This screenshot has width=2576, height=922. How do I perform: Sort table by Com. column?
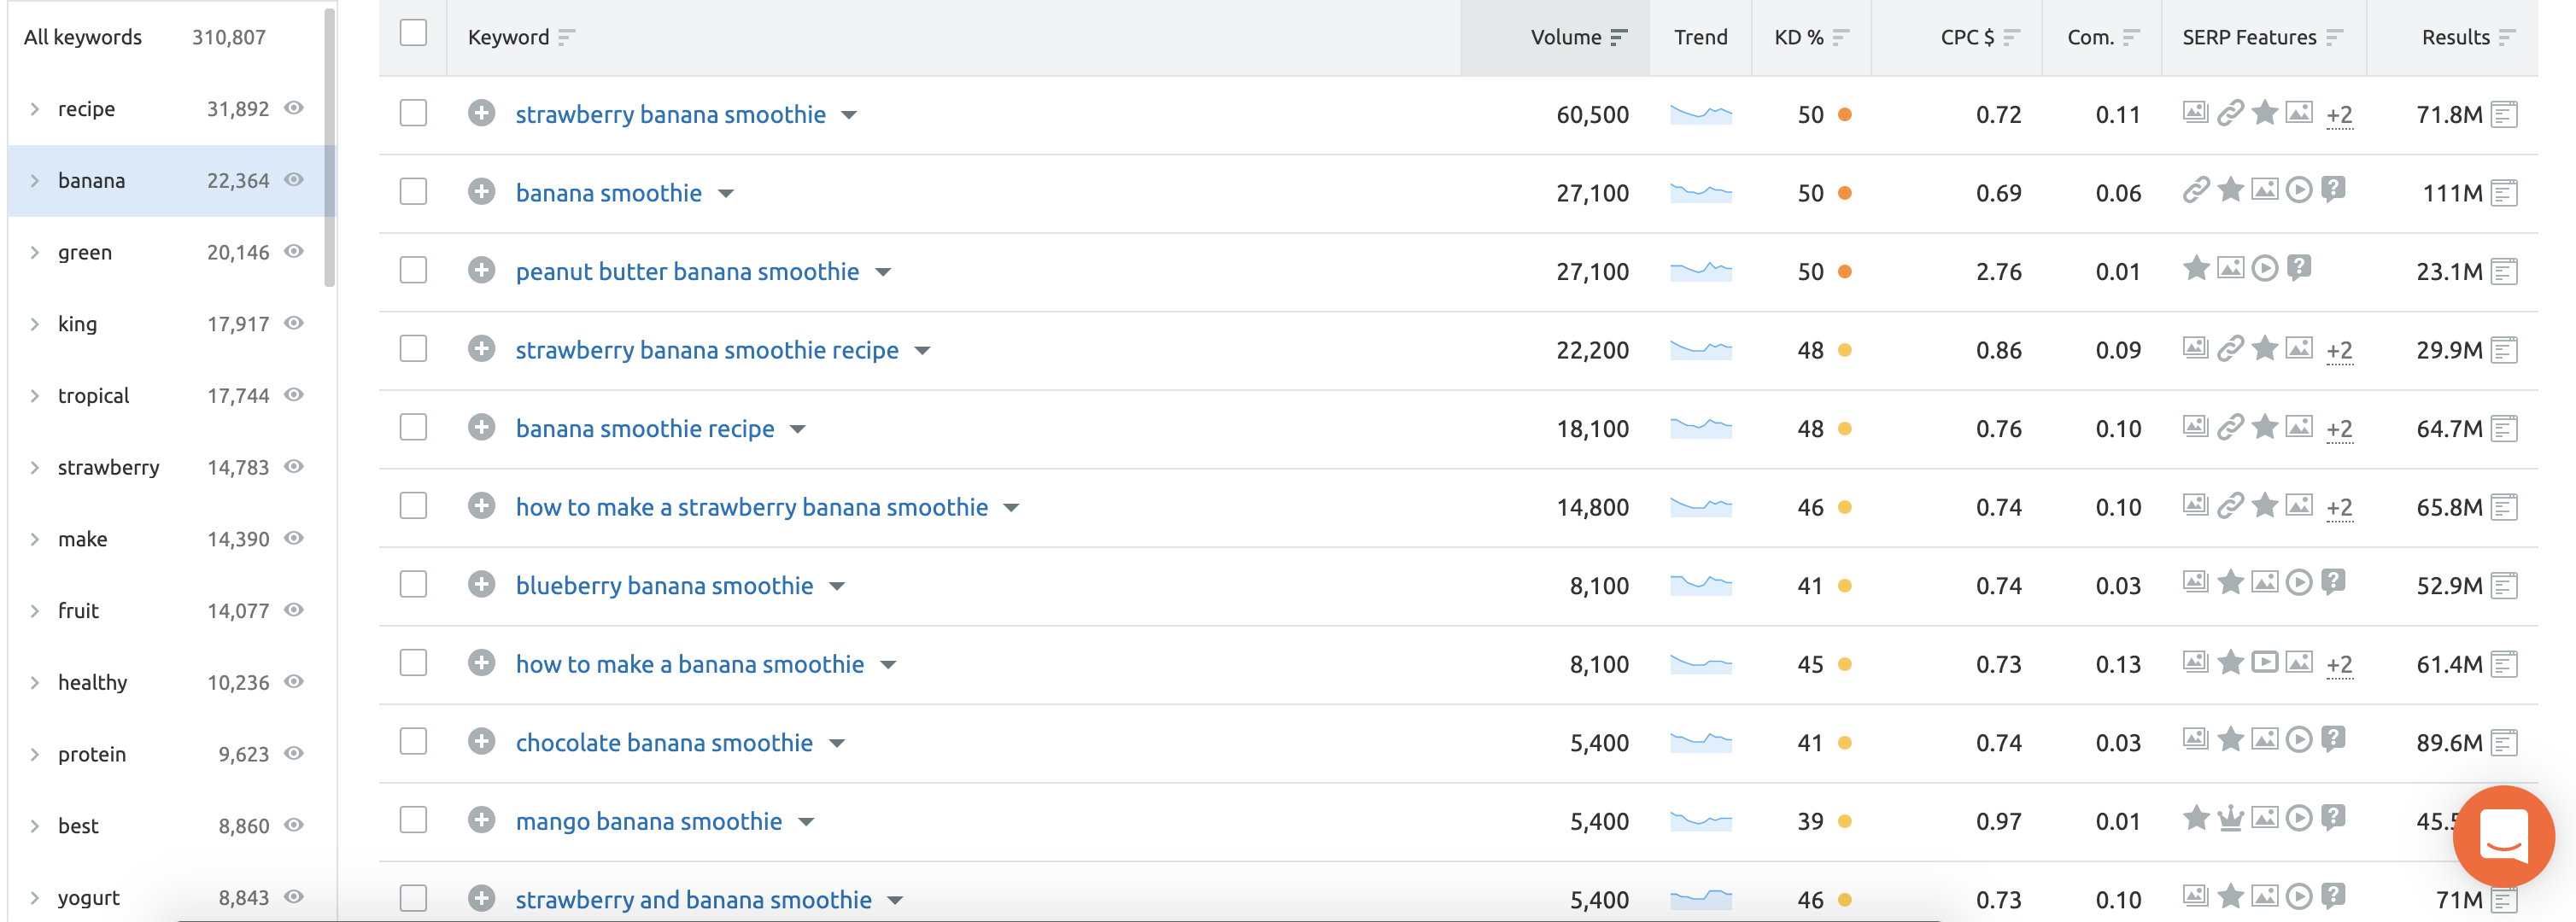2131,38
